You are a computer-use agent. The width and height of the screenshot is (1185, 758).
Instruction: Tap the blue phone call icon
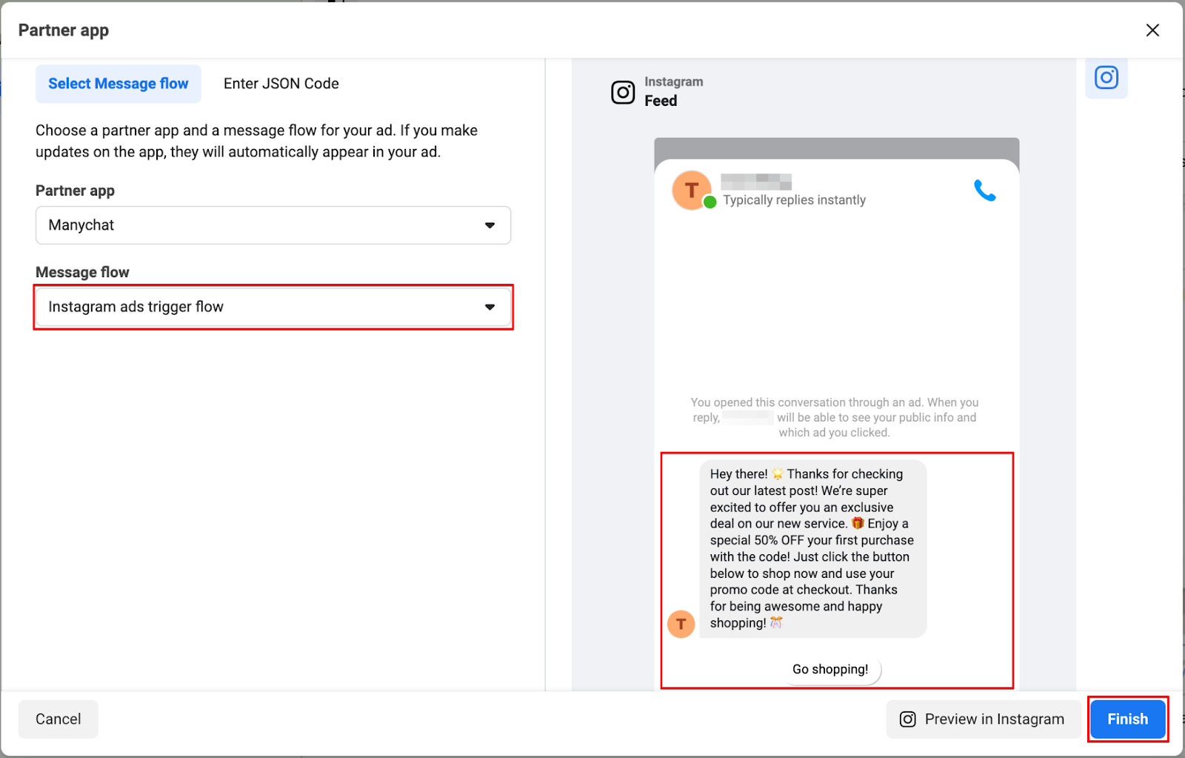[x=984, y=191]
